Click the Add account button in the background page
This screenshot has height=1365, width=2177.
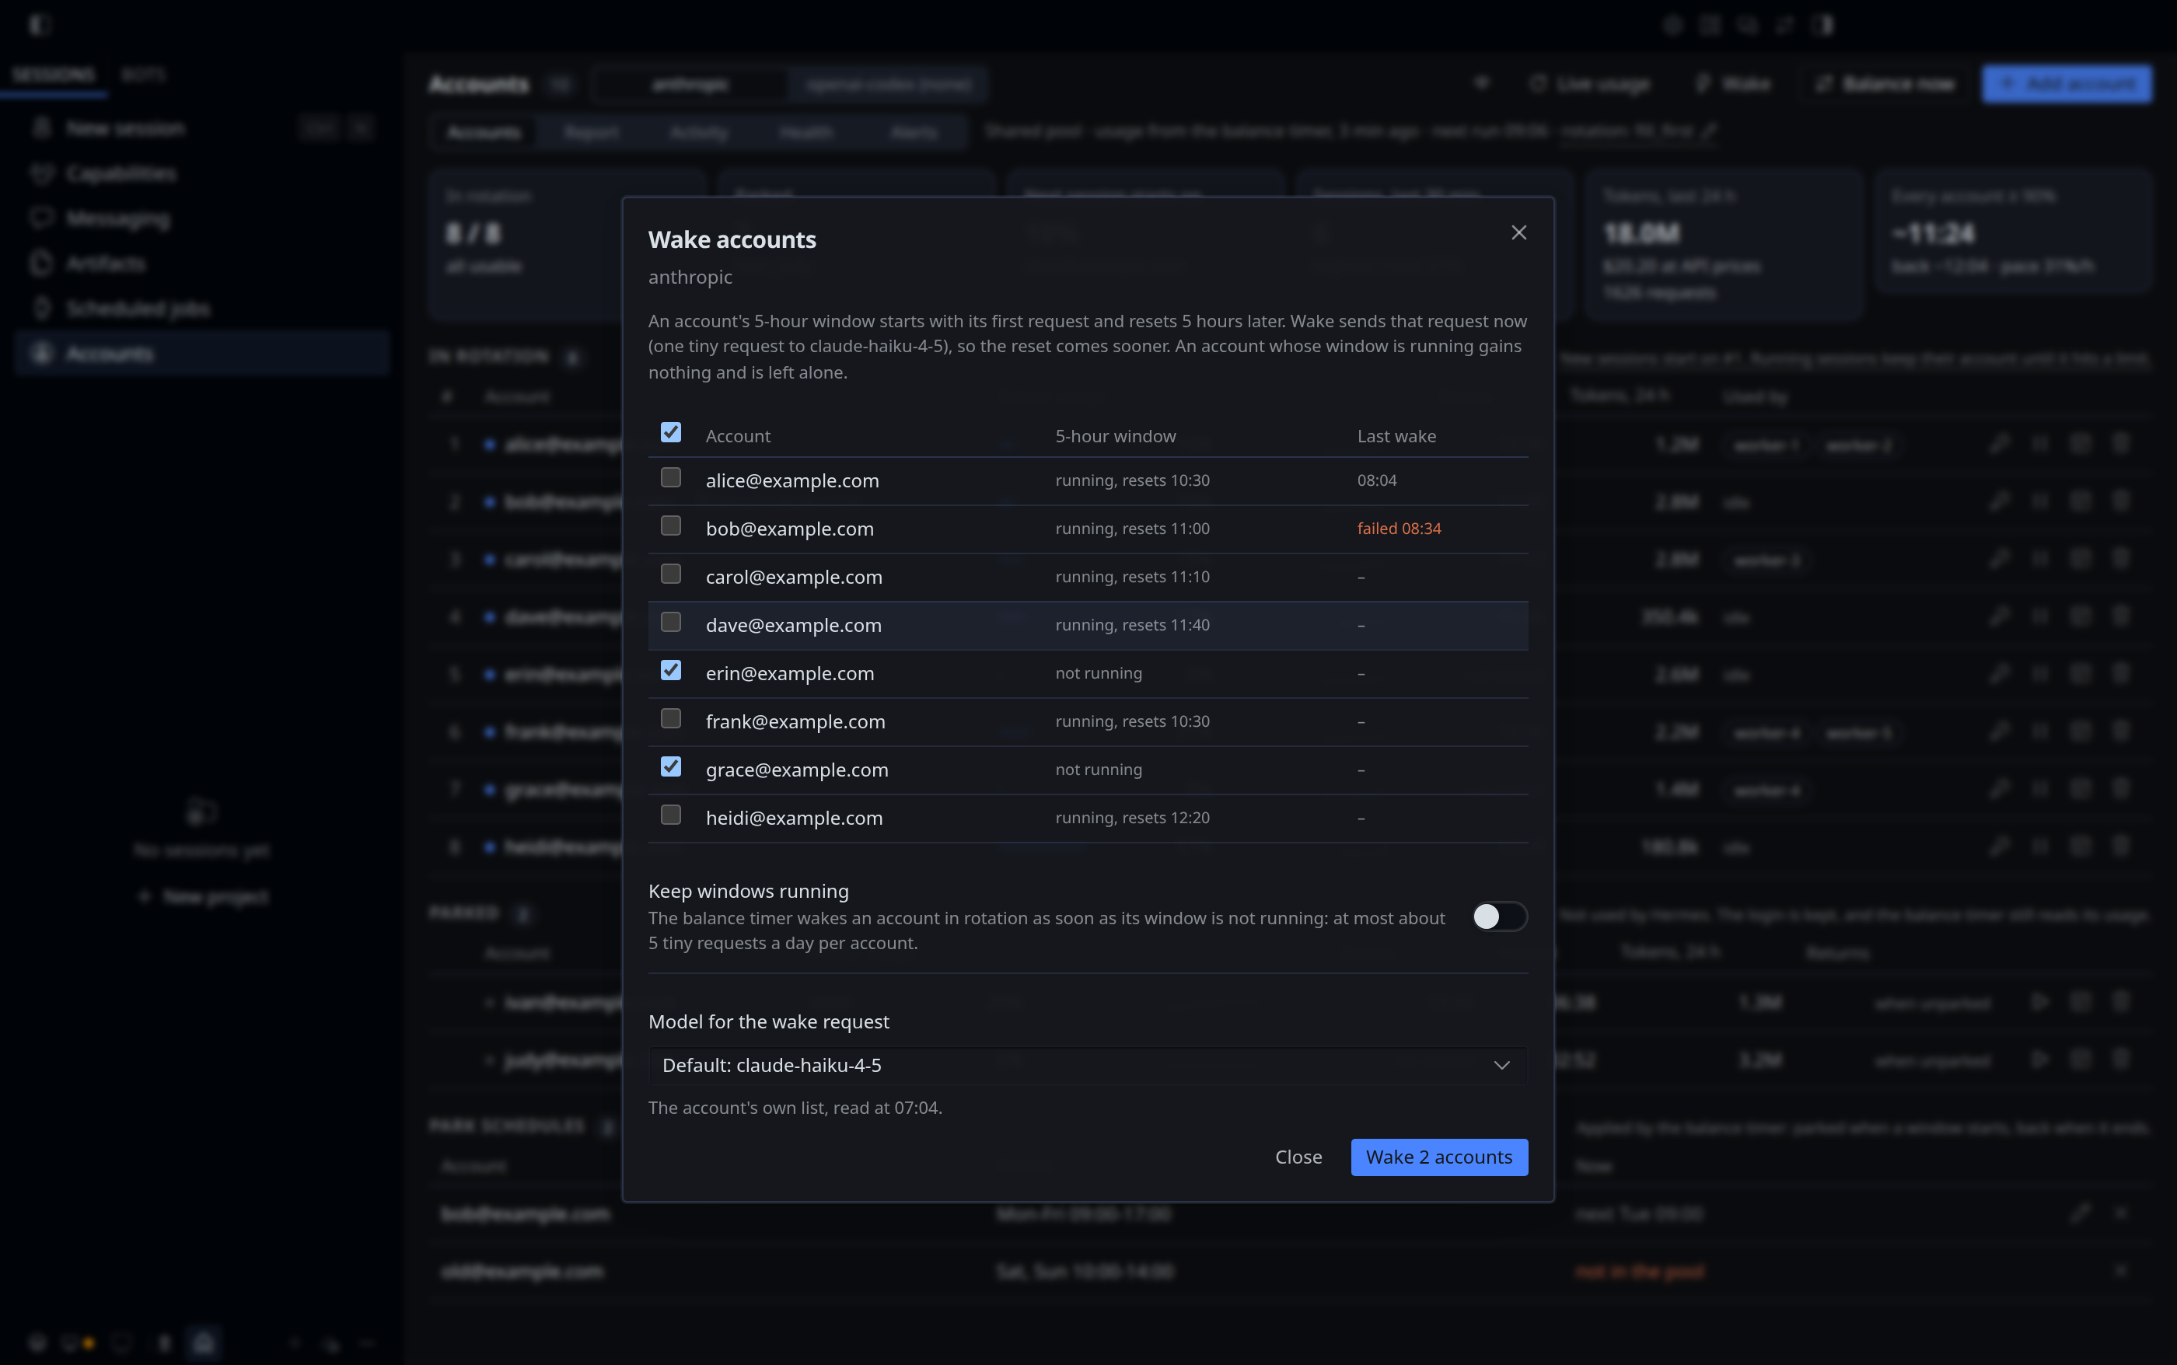2066,84
